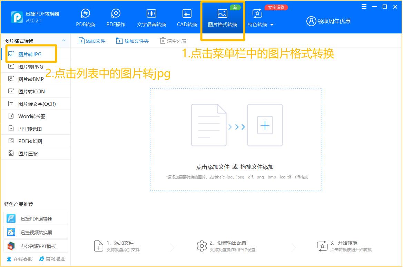Open the CAD转换 tool

pyautogui.click(x=187, y=17)
